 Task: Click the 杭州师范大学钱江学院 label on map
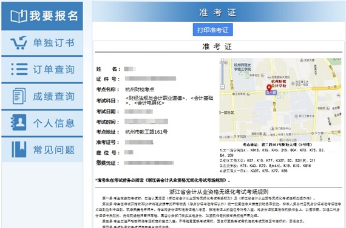click(242, 67)
